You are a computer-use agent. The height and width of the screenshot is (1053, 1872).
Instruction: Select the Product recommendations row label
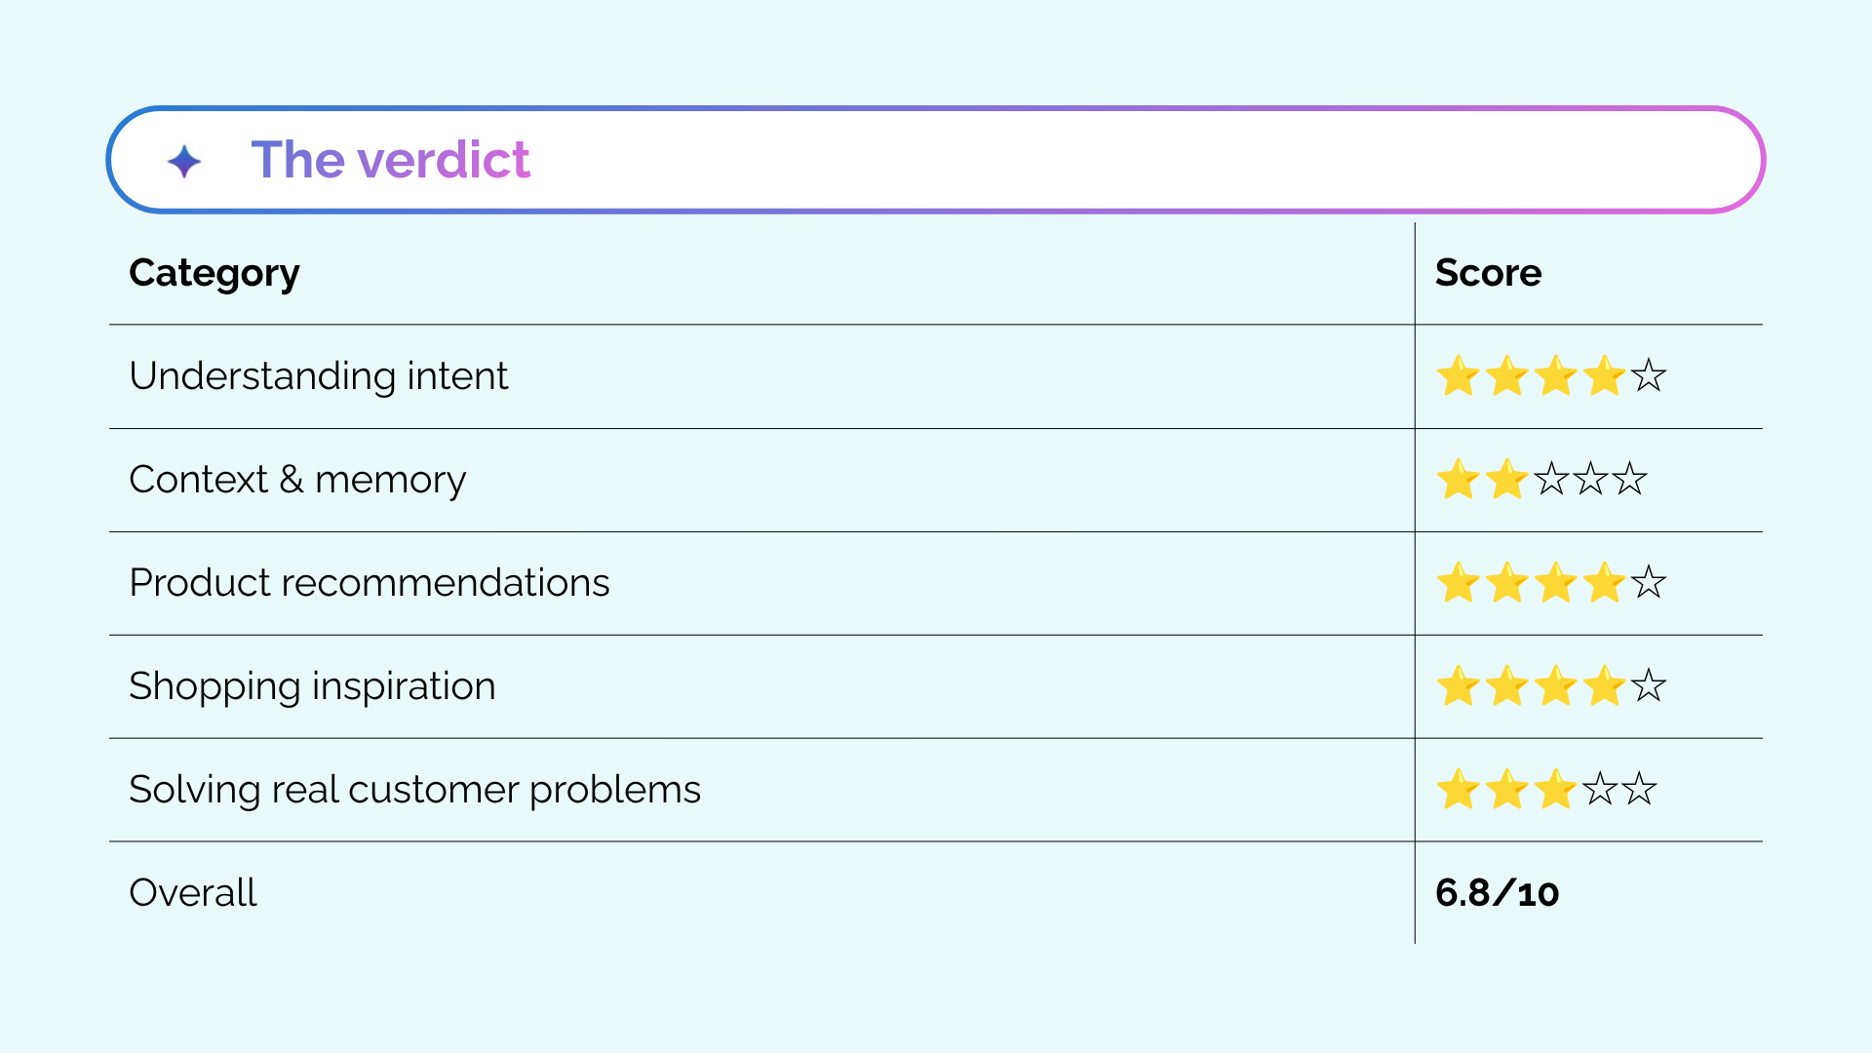pyautogui.click(x=370, y=583)
